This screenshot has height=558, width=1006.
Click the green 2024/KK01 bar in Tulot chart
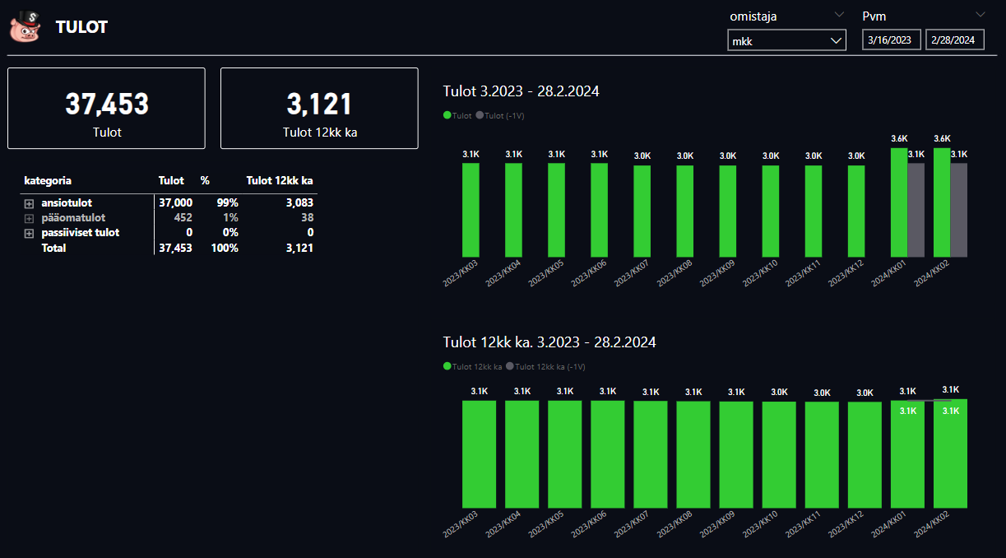pos(899,202)
